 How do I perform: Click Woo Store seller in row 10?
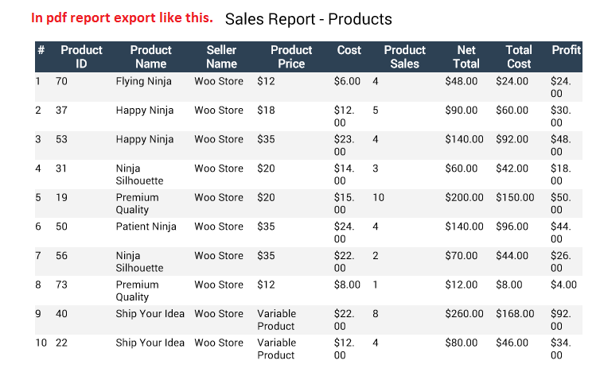coord(219,343)
